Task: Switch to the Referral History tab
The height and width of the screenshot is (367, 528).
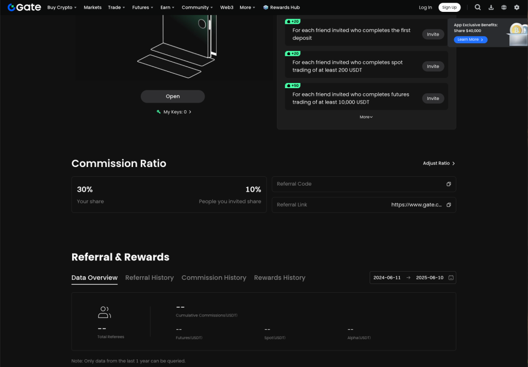Action: [150, 277]
